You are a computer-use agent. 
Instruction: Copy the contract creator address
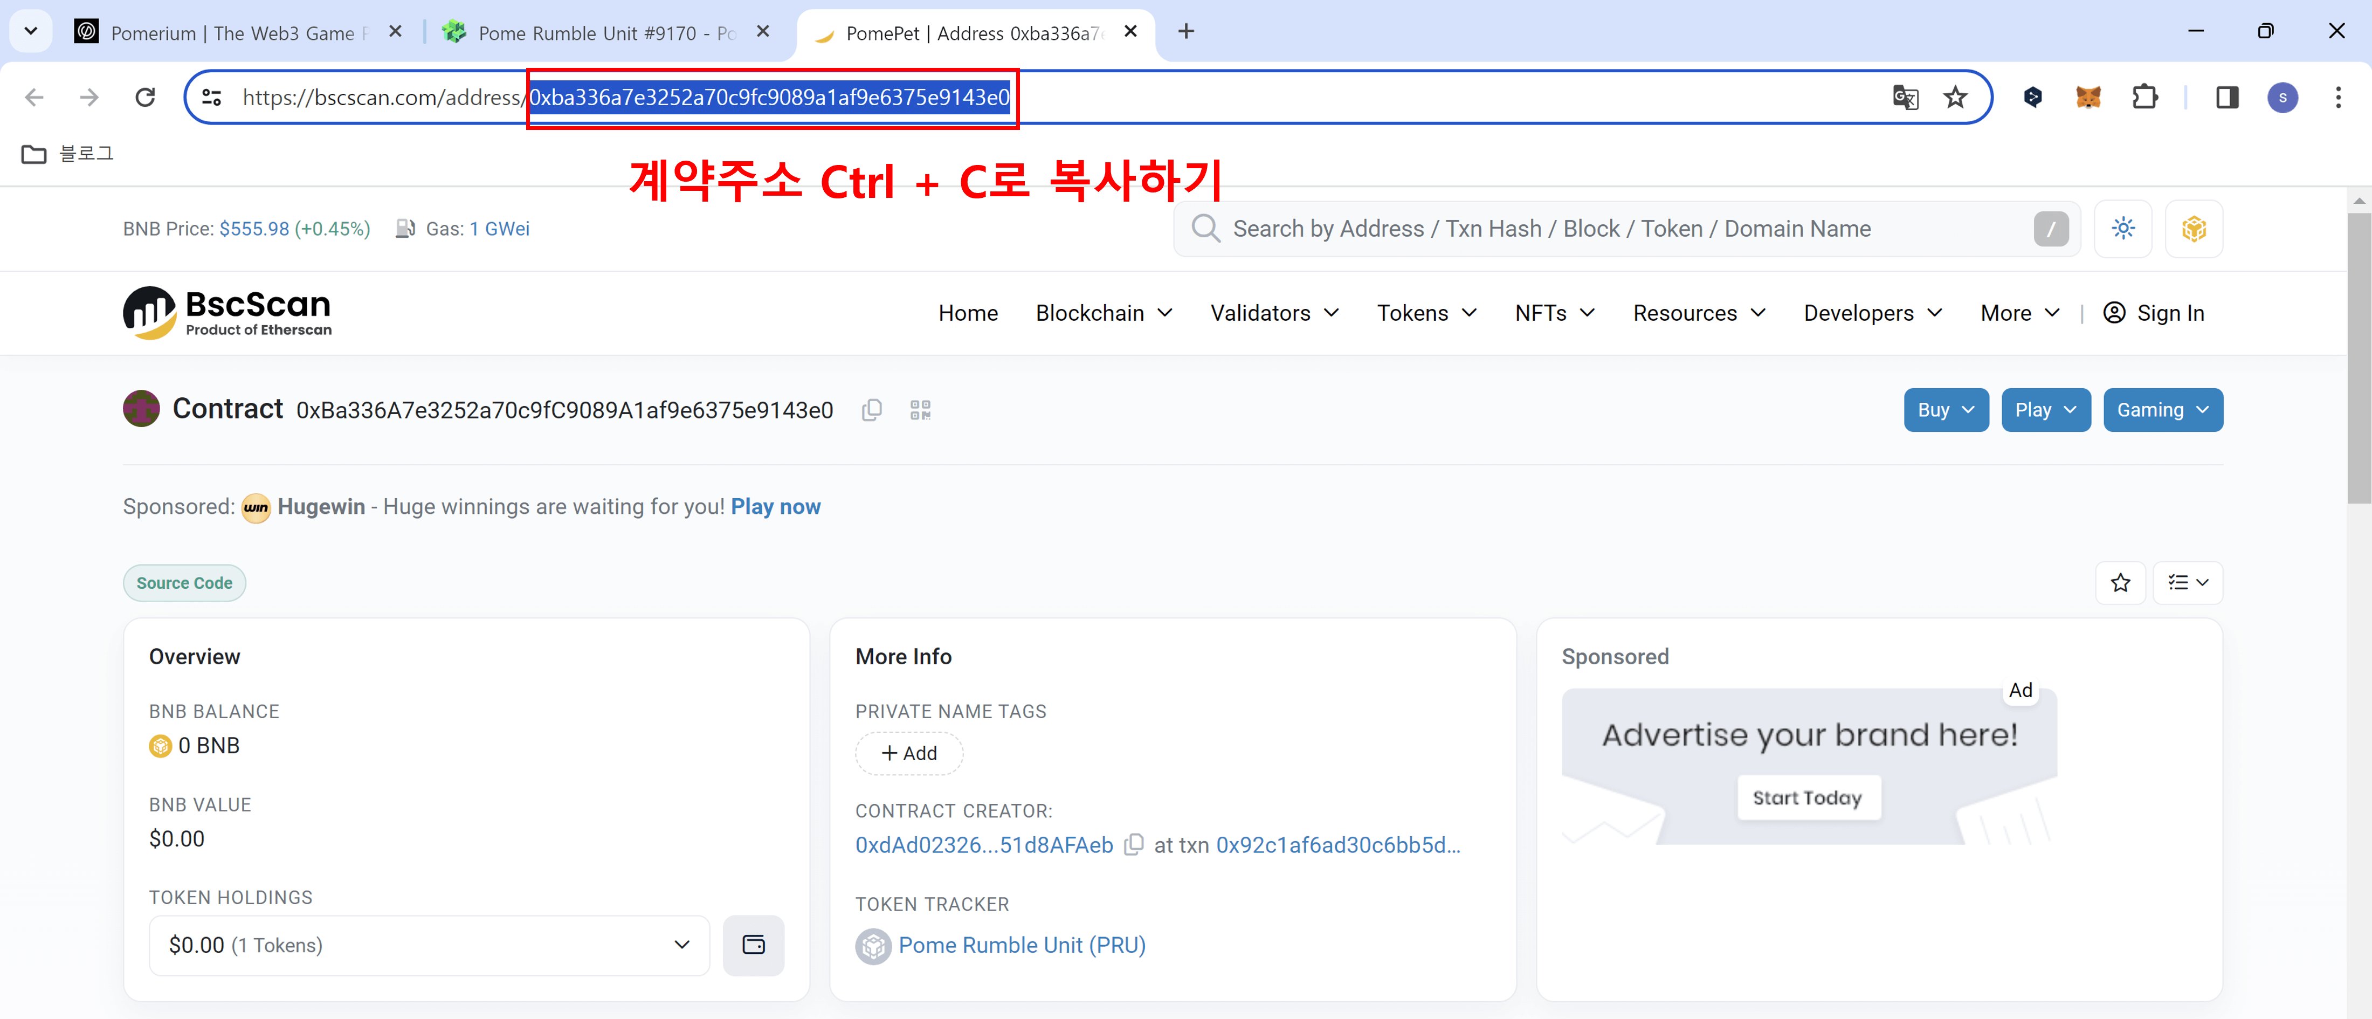pos(1134,844)
